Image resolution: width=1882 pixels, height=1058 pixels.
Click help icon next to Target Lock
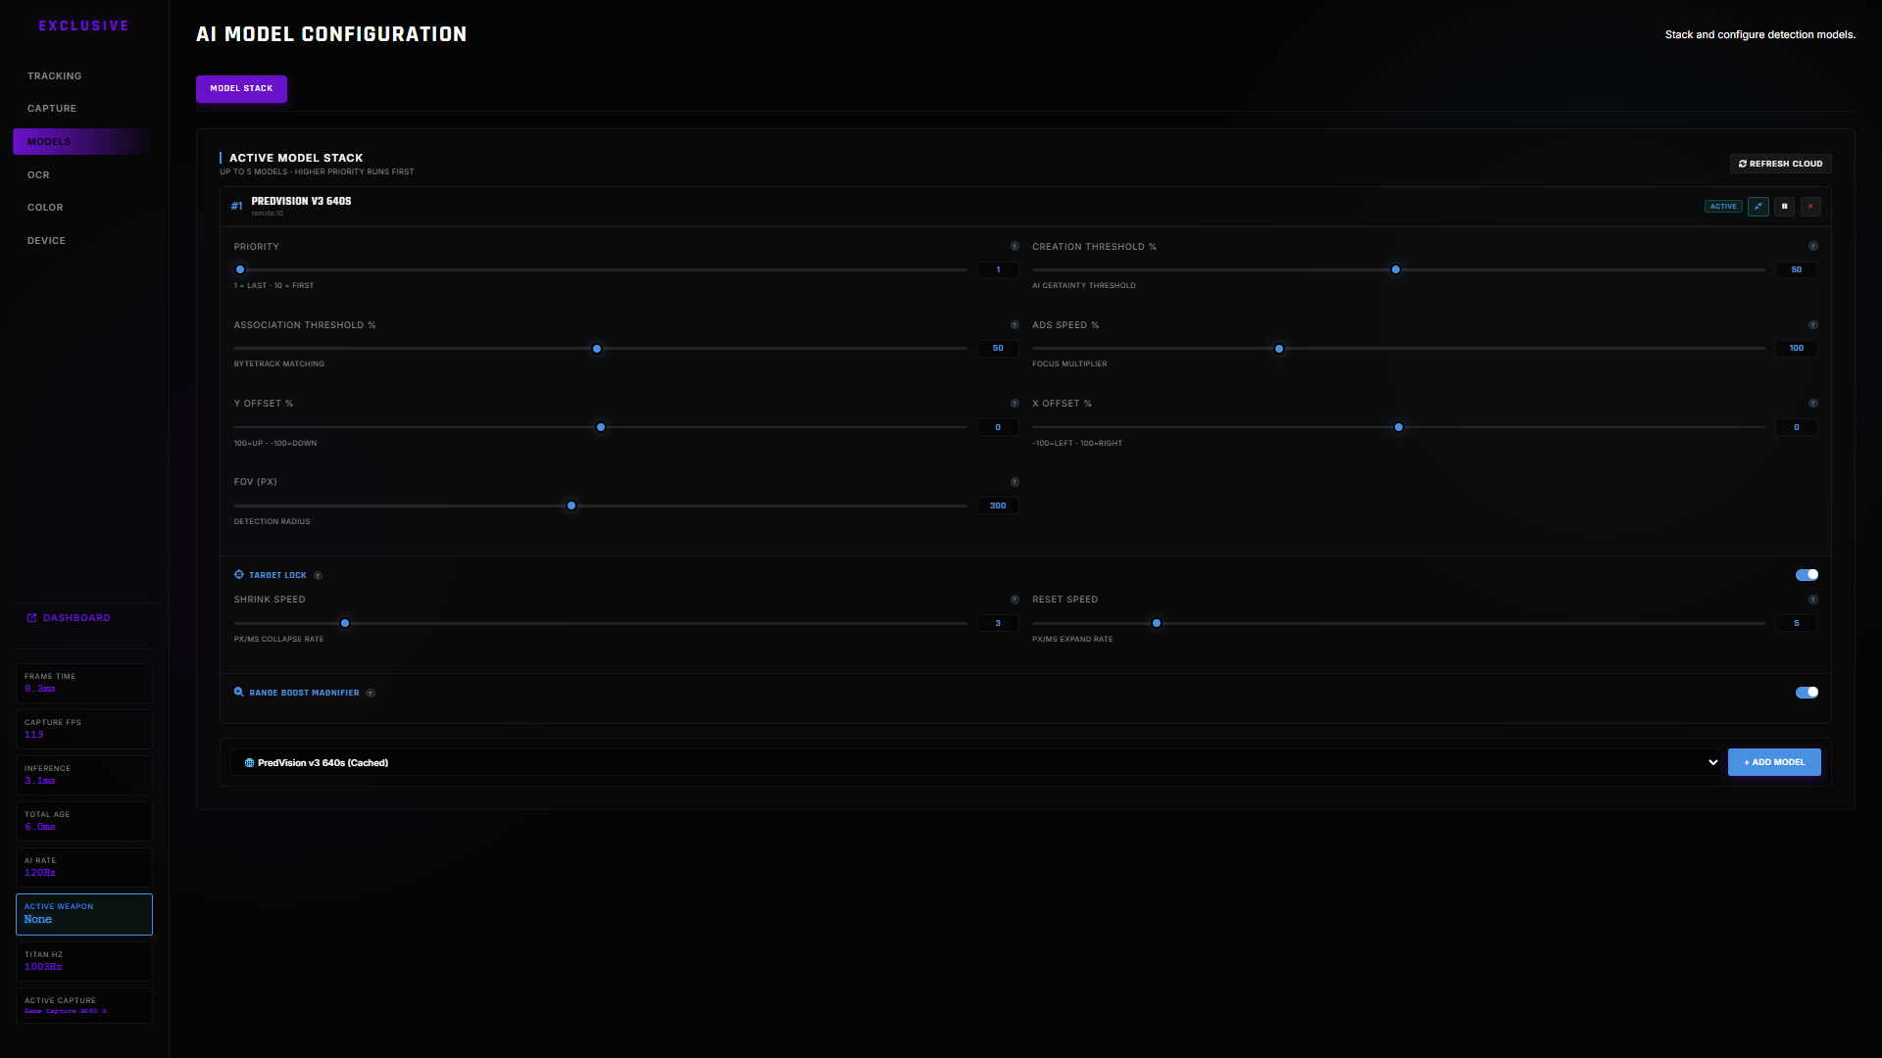click(x=318, y=576)
